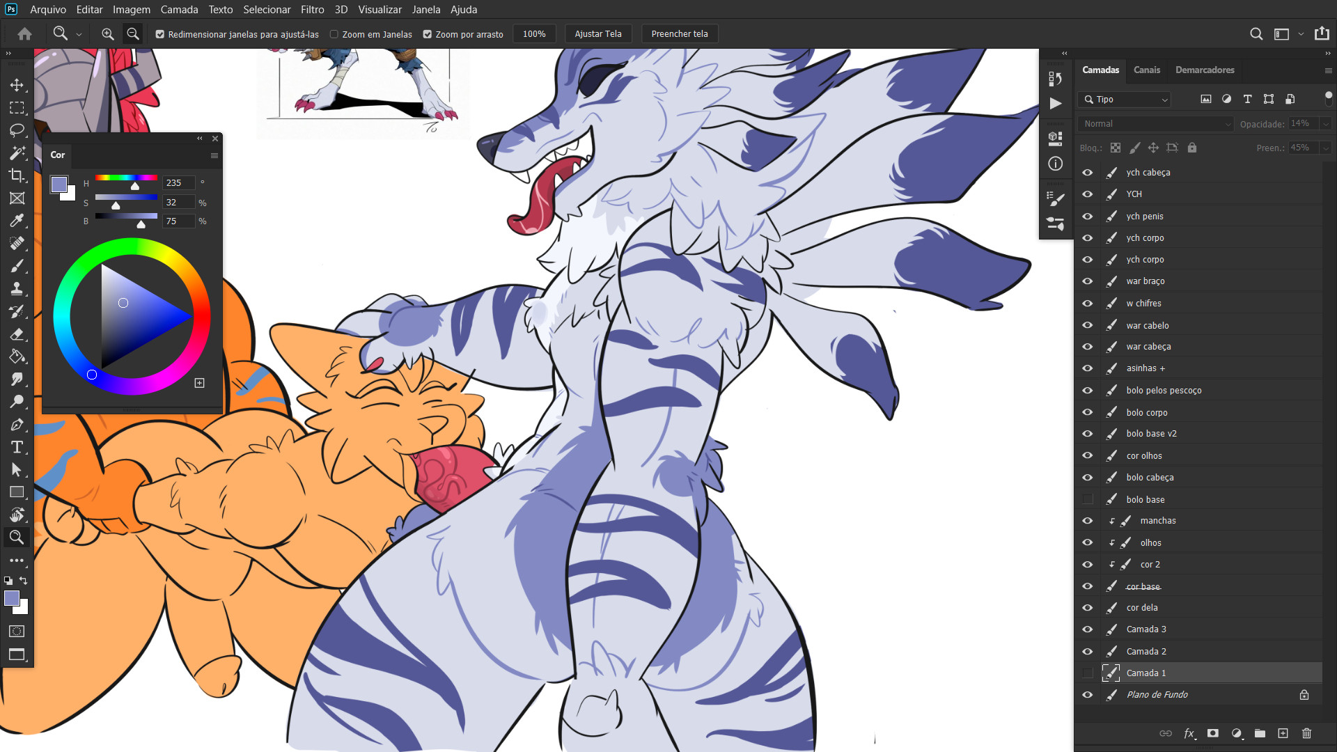Select the Eyedropper tool
The width and height of the screenshot is (1337, 752).
17,221
